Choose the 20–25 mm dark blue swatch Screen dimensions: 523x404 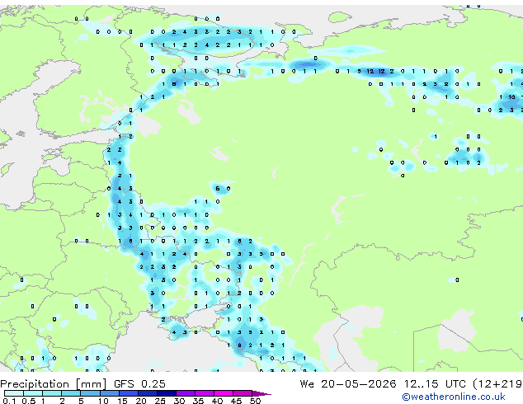[x=147, y=393]
